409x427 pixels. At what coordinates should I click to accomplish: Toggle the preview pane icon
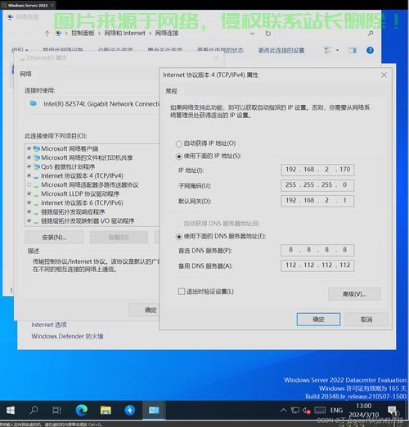353,50
